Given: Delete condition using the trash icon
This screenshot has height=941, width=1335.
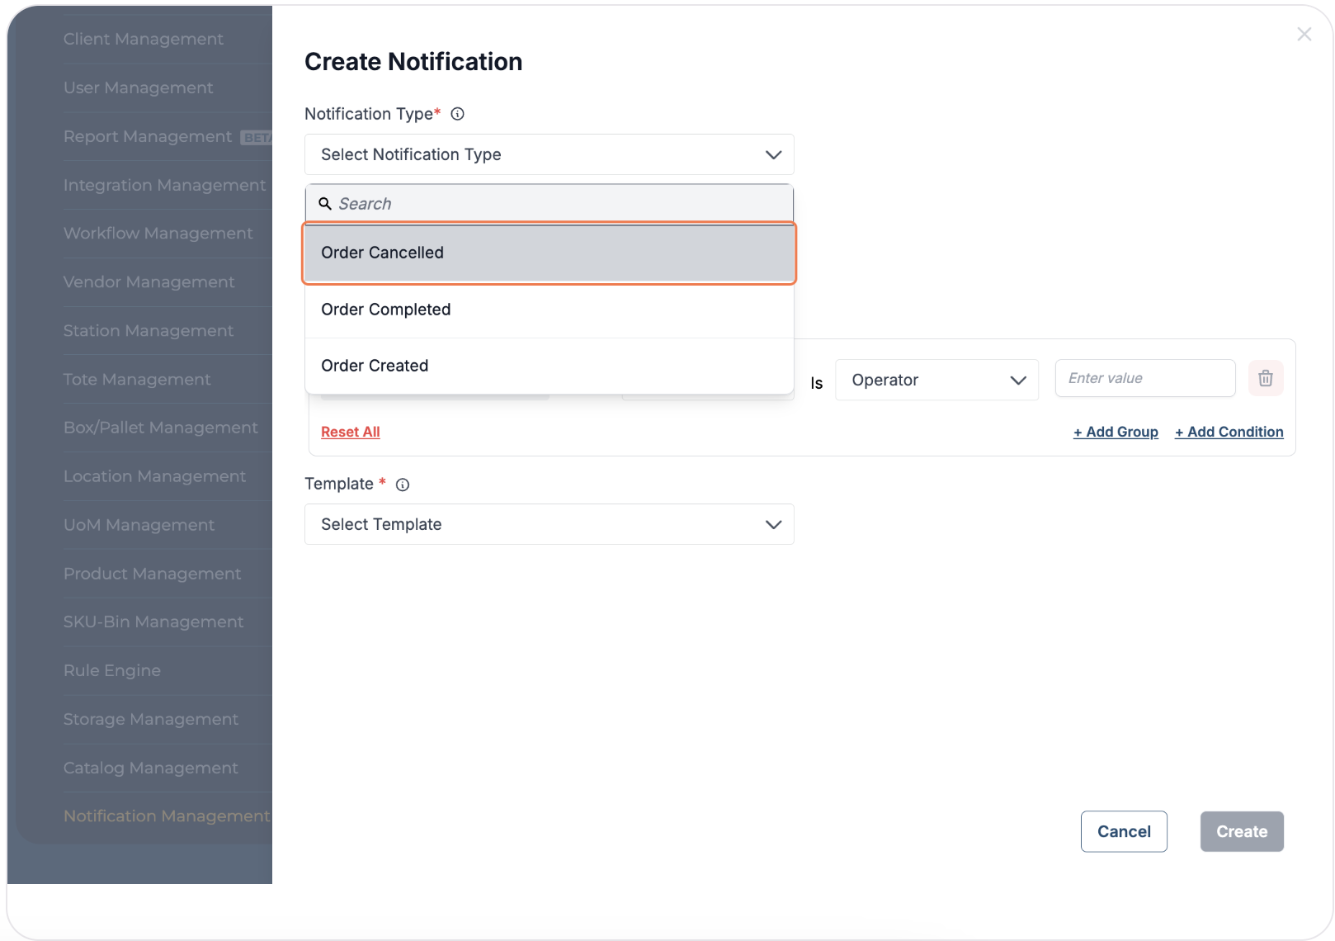Looking at the screenshot, I should point(1265,379).
